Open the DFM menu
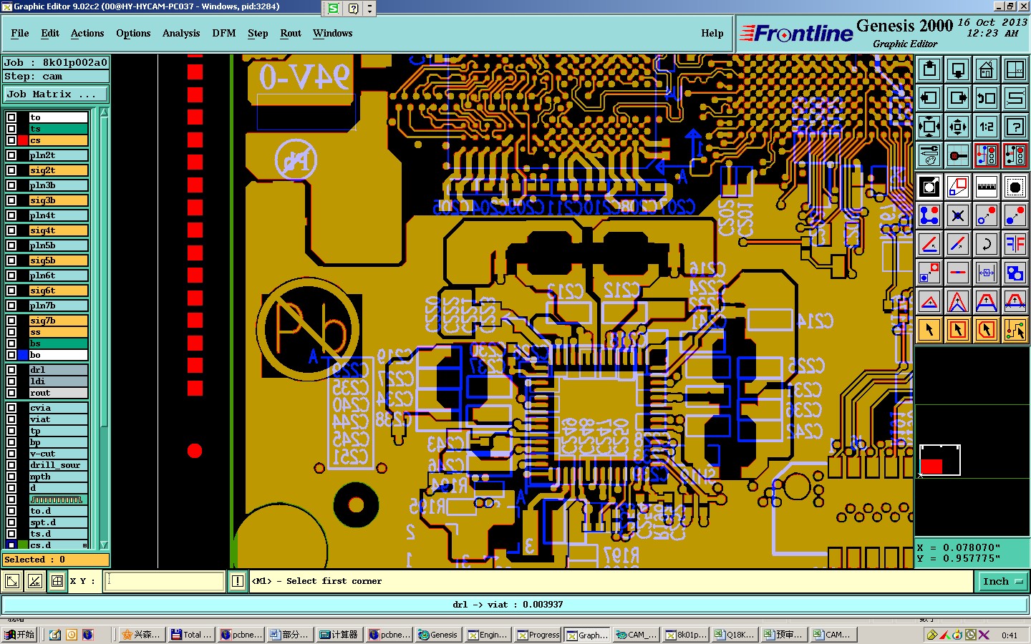The image size is (1031, 644). 223,34
